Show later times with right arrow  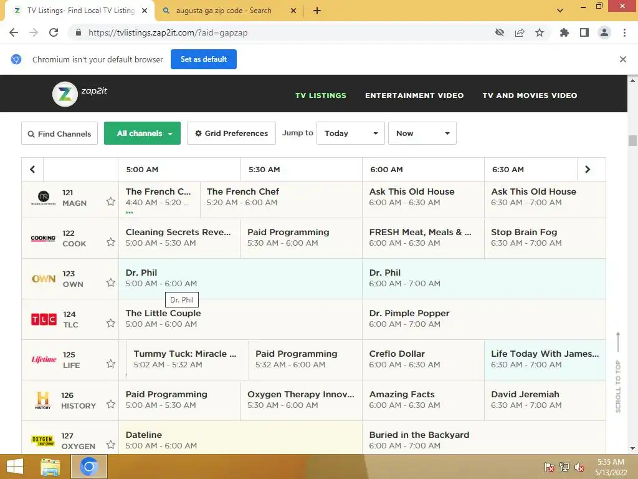tap(588, 170)
